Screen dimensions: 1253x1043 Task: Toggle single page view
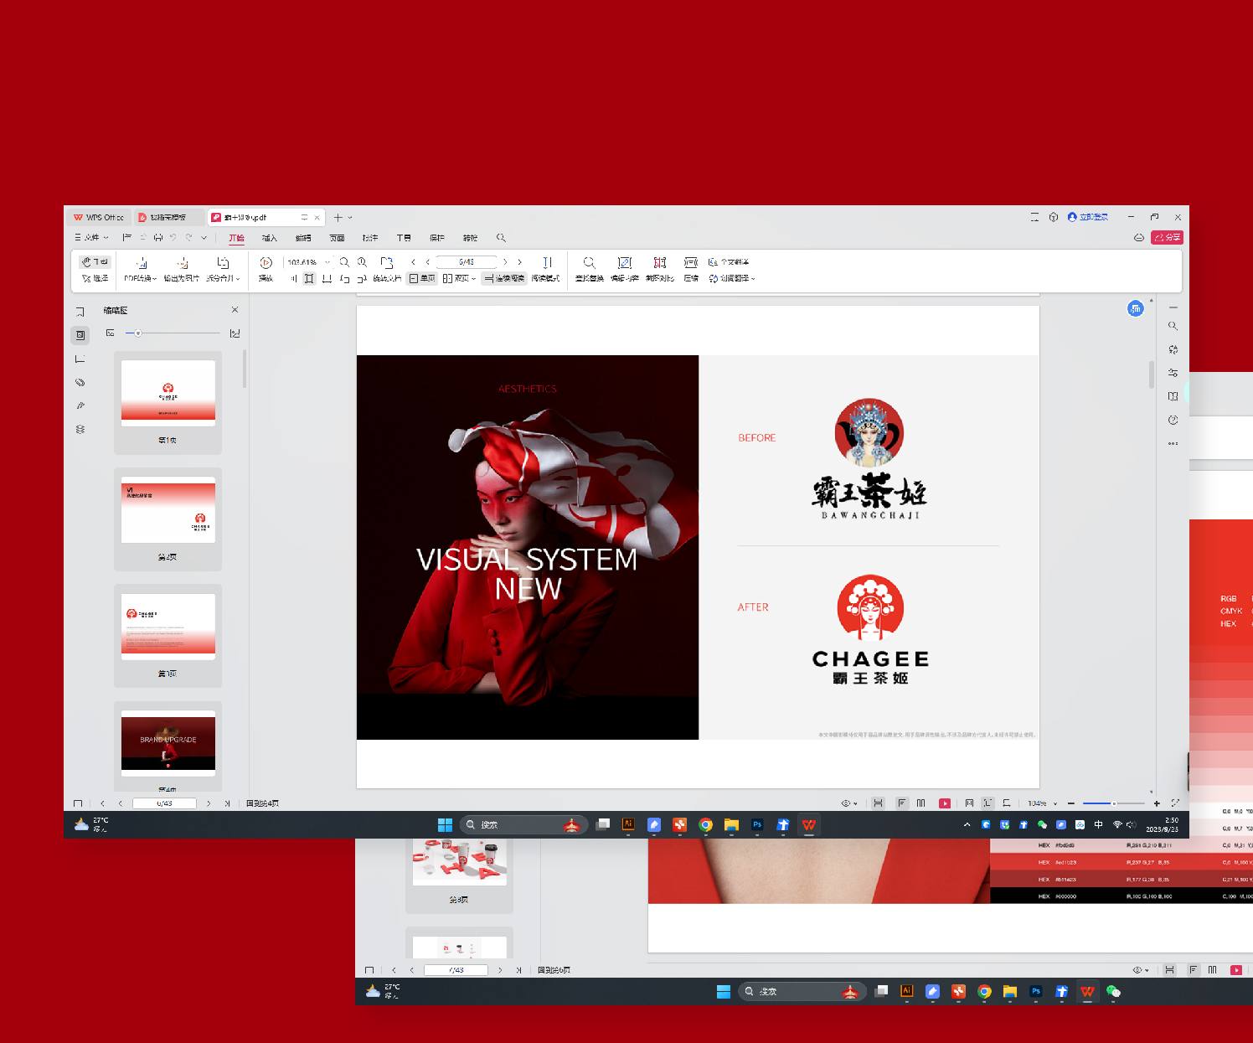click(422, 278)
